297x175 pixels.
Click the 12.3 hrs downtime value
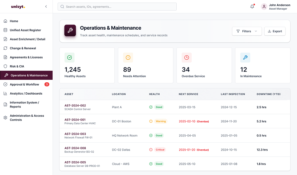(x=262, y=150)
